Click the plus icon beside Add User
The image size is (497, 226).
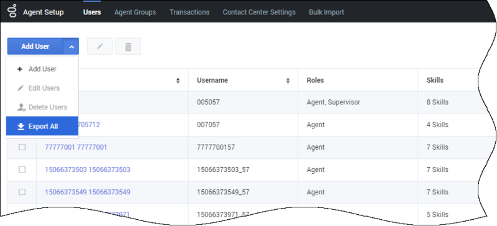[x=20, y=69]
